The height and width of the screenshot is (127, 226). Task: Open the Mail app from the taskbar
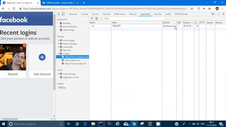126,124
